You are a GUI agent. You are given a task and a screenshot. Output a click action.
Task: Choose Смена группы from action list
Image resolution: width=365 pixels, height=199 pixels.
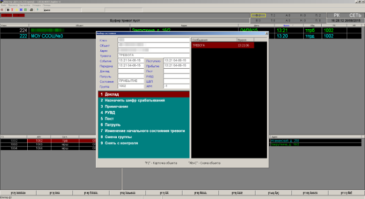144,137
